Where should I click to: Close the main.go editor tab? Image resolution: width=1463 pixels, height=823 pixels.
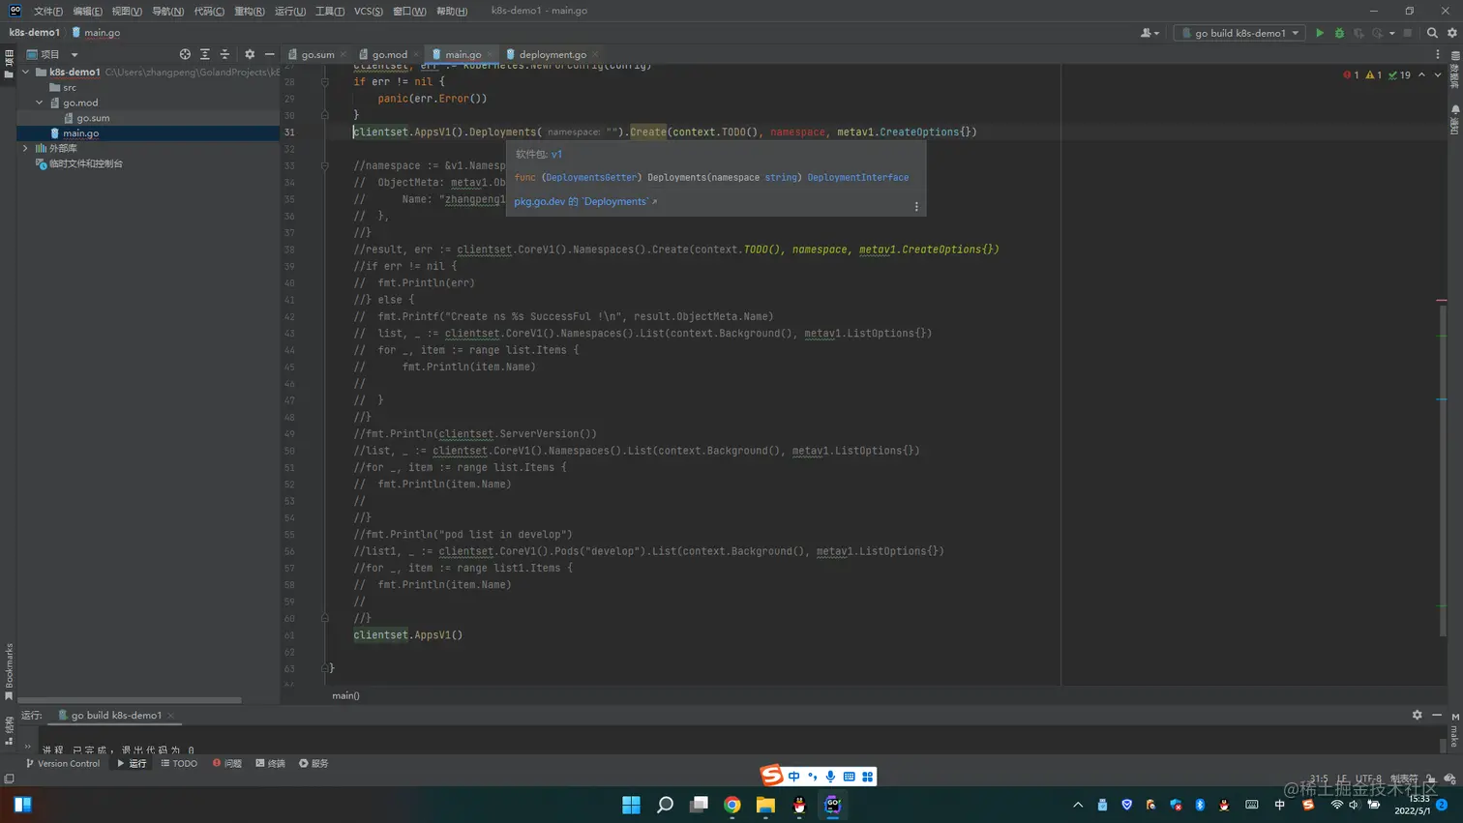[491, 54]
